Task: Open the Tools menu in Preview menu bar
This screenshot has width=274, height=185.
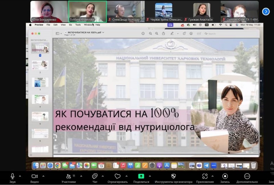Action: coord(78,25)
